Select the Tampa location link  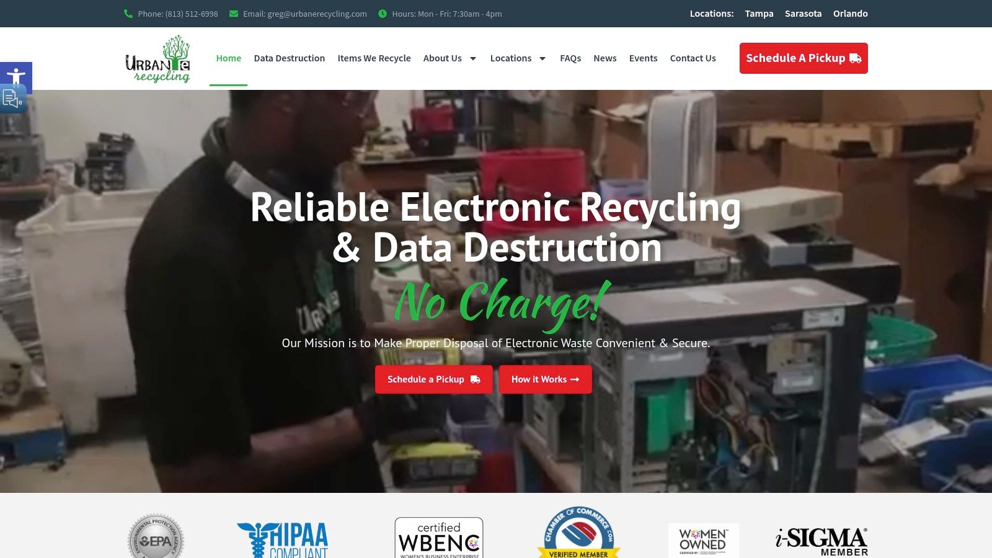point(759,13)
